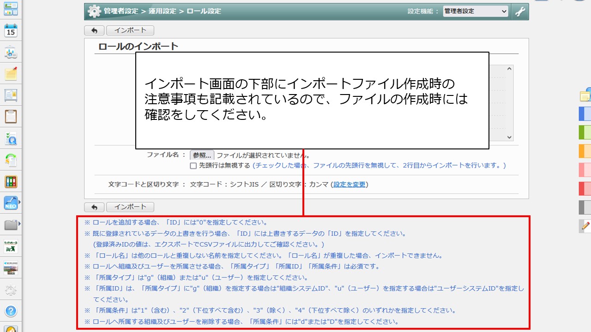The width and height of the screenshot is (591, 332).
Task: Expand the gray folder sidebar menu
Action: point(11,225)
